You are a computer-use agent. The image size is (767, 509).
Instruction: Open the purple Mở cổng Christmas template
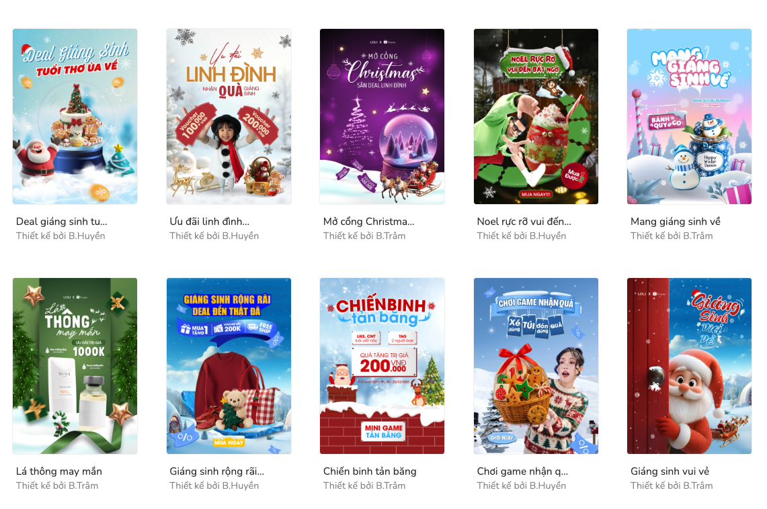point(382,116)
